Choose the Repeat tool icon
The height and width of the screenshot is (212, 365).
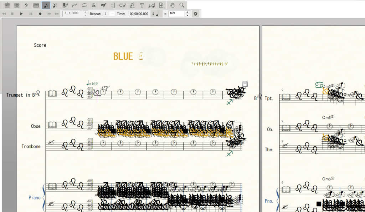point(113,5)
